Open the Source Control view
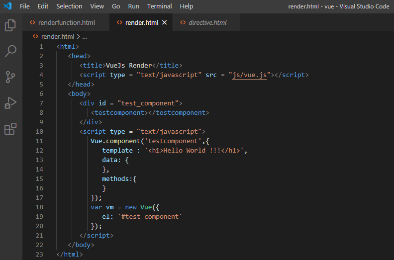Image resolution: width=394 pixels, height=260 pixels. tap(10, 77)
